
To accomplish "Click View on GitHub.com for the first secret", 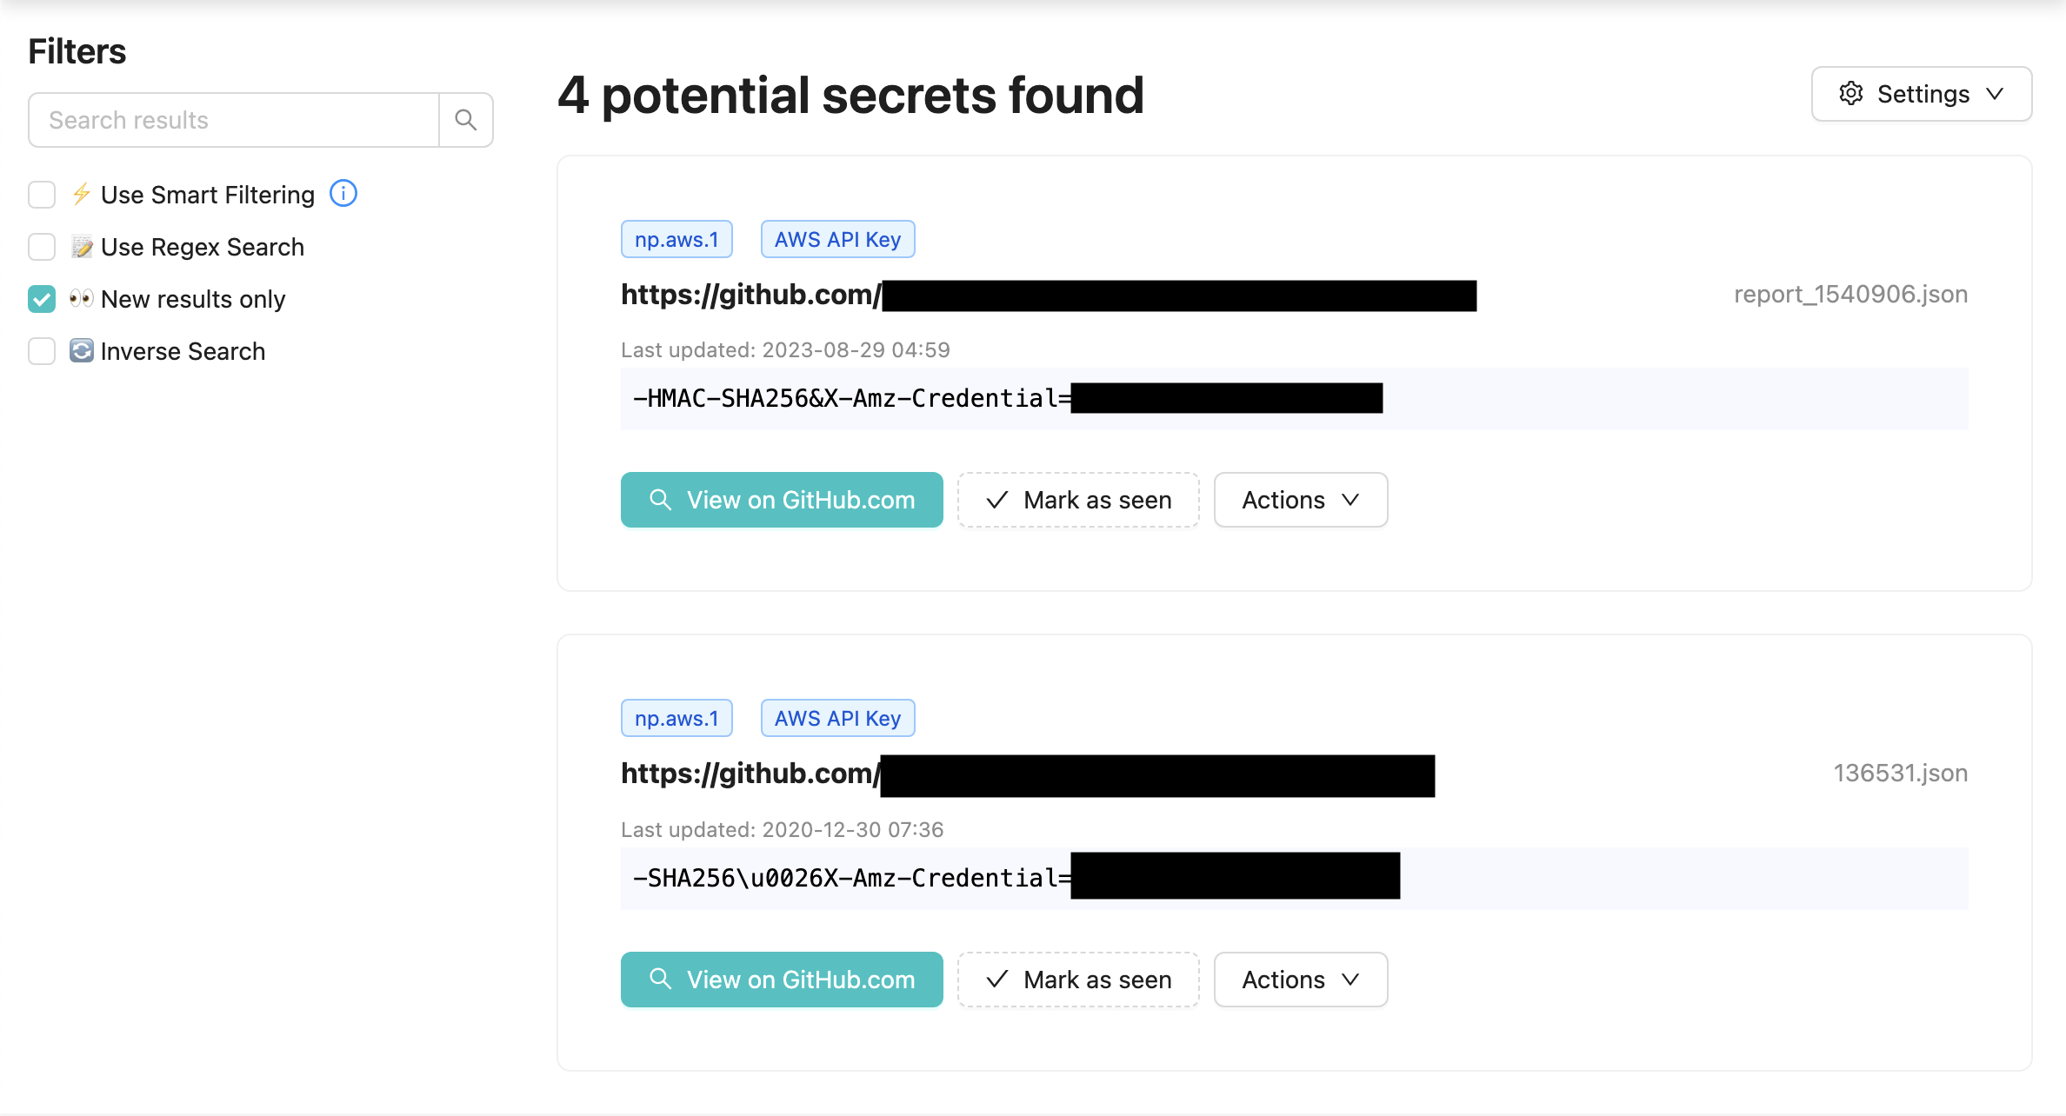I will pyautogui.click(x=781, y=500).
